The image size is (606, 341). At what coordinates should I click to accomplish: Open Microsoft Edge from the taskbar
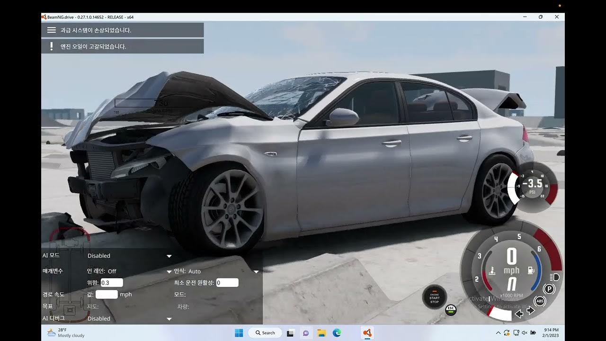pos(337,333)
